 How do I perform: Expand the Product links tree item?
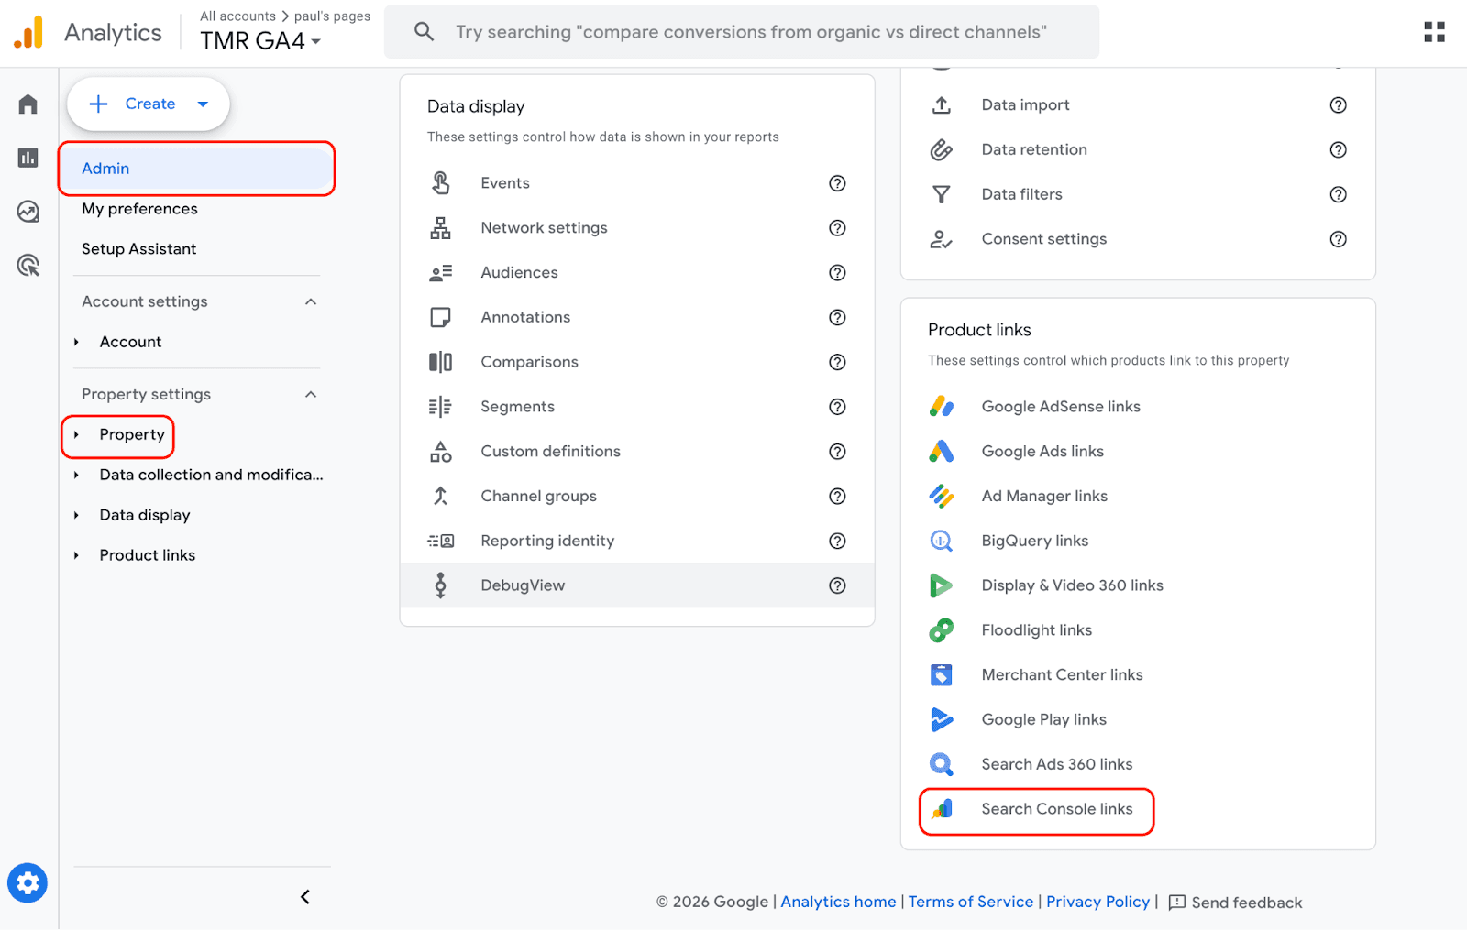coord(77,555)
